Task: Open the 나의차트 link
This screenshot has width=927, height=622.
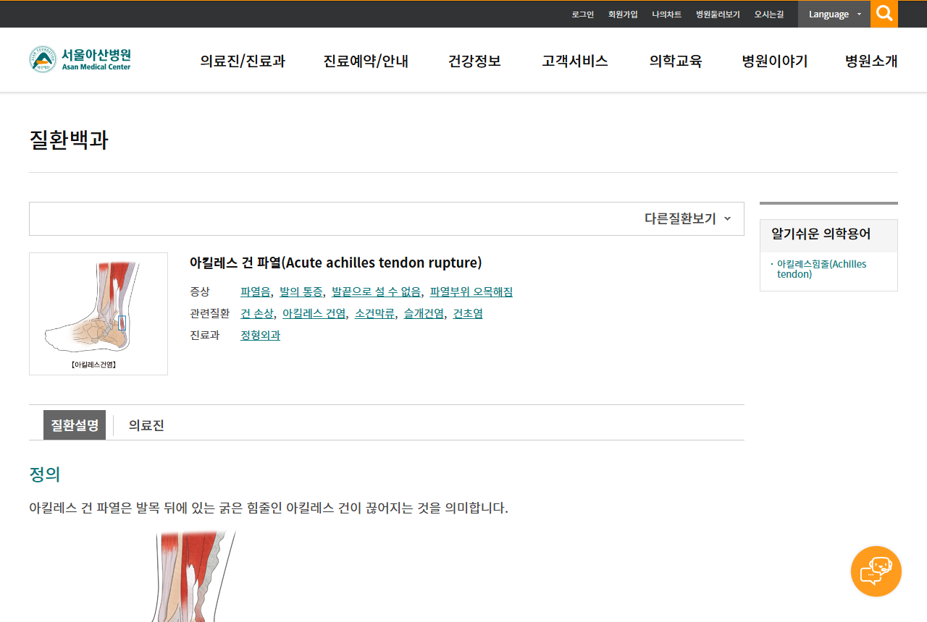Action: [666, 14]
